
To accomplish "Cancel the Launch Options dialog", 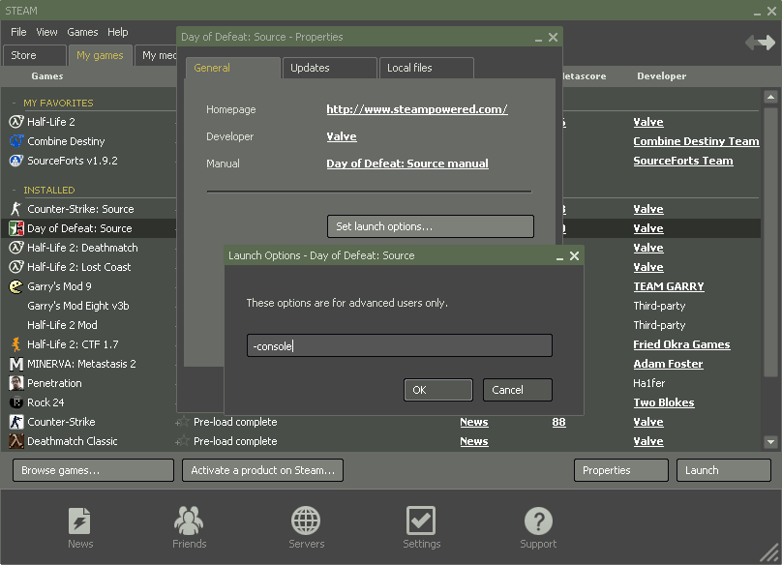I will click(x=517, y=390).
